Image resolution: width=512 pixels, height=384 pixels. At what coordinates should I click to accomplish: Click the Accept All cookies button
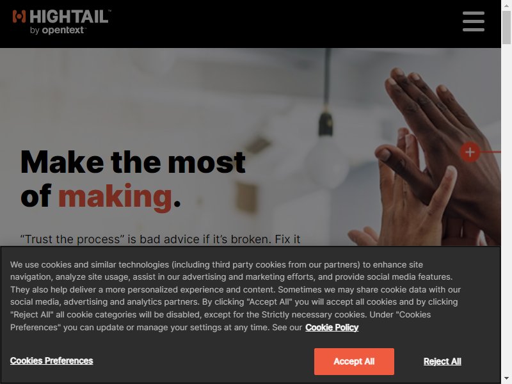[x=354, y=362]
